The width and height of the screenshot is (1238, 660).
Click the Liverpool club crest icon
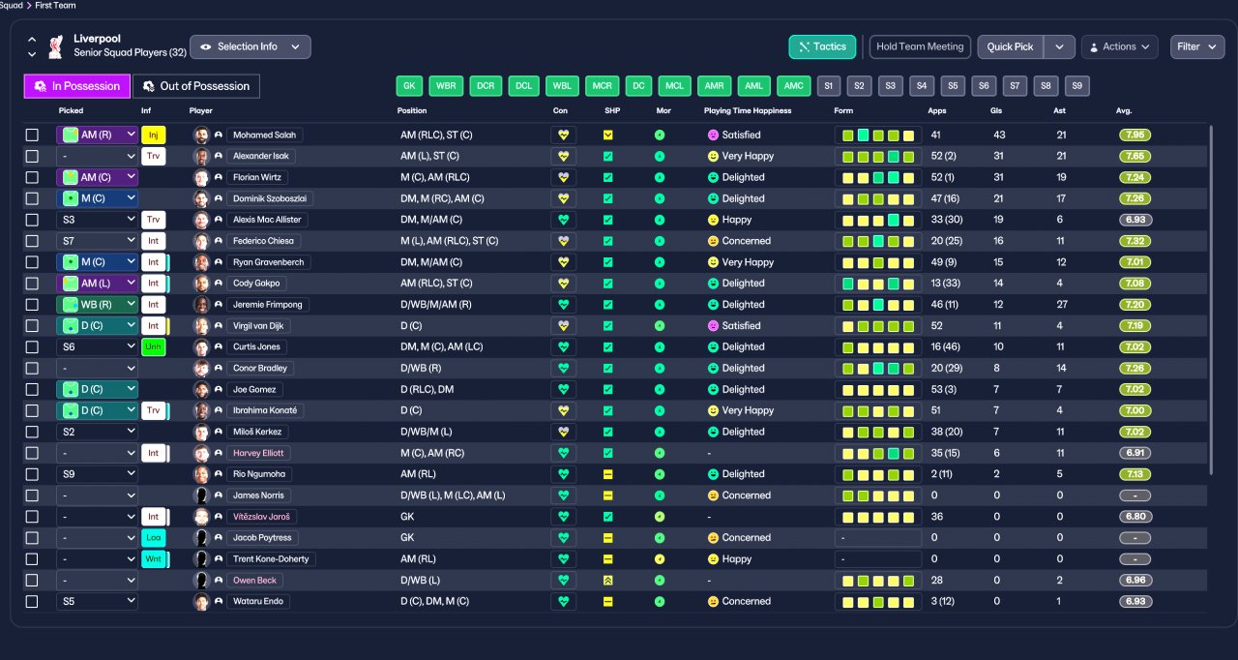coord(57,45)
